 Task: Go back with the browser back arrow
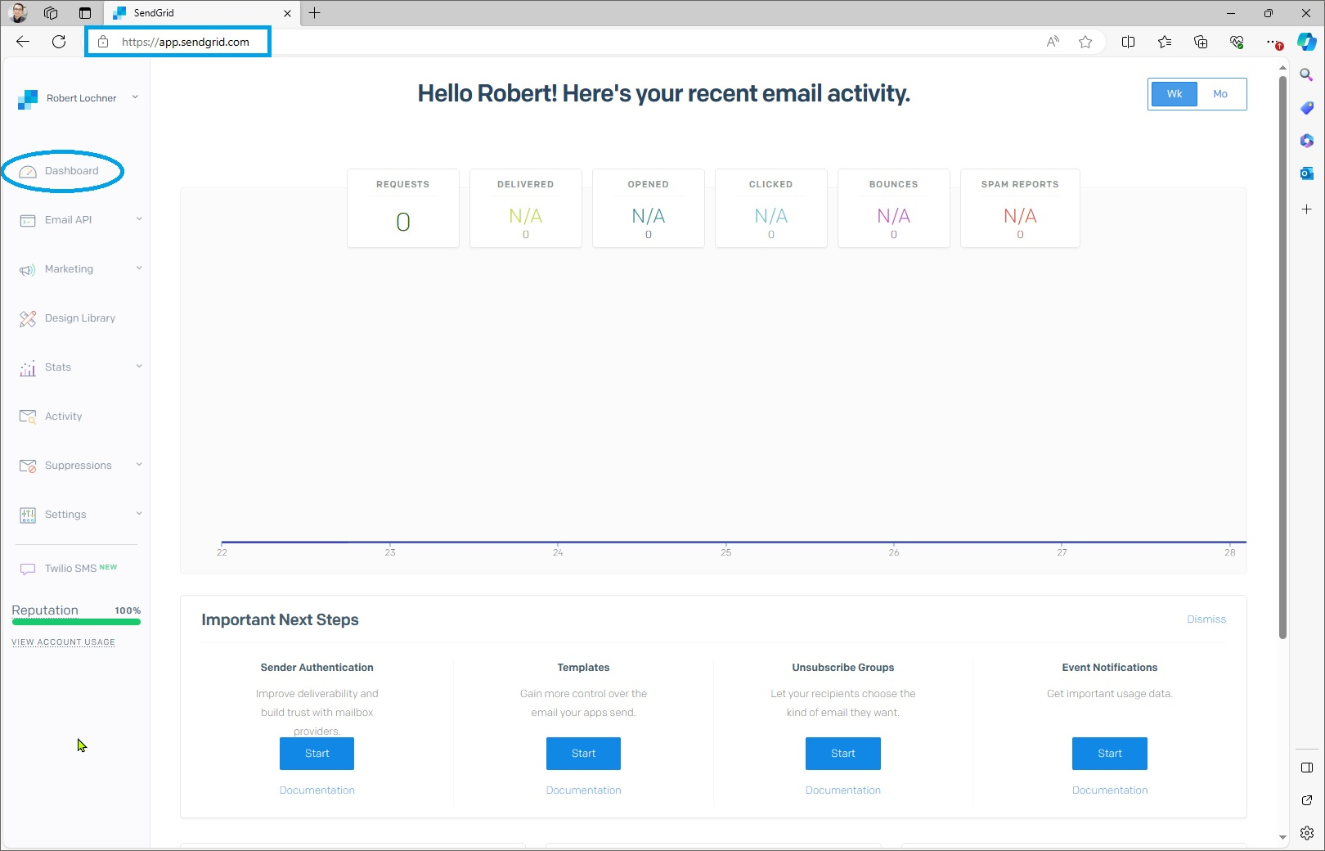tap(23, 42)
